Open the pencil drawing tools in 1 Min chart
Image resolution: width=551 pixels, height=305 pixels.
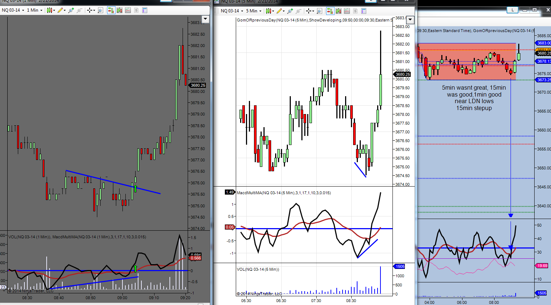(x=60, y=10)
